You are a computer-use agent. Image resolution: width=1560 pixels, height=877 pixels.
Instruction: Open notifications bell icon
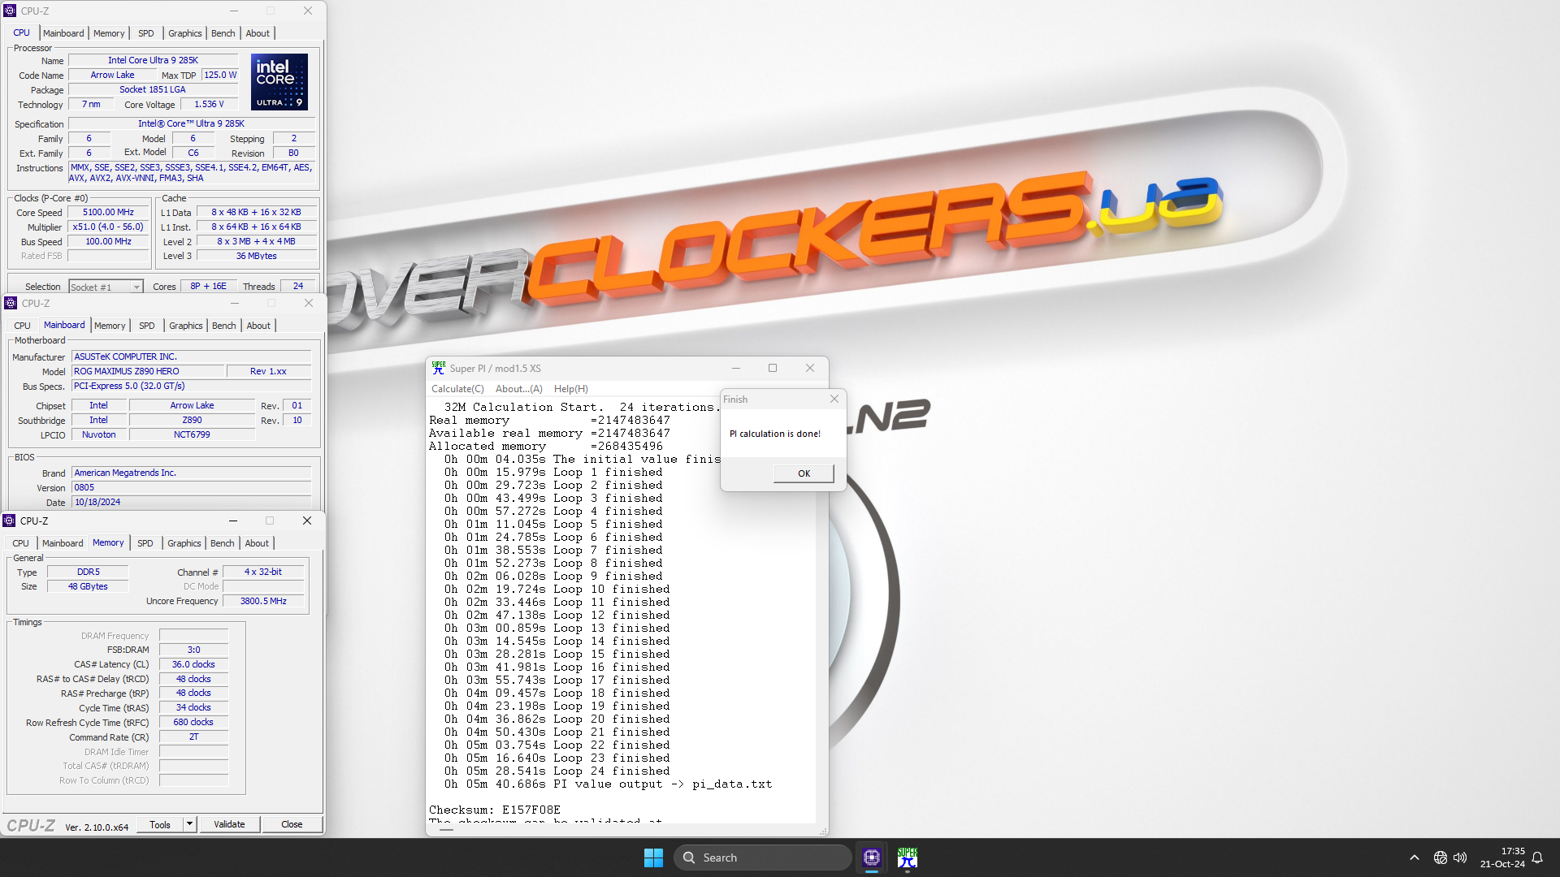click(x=1537, y=858)
